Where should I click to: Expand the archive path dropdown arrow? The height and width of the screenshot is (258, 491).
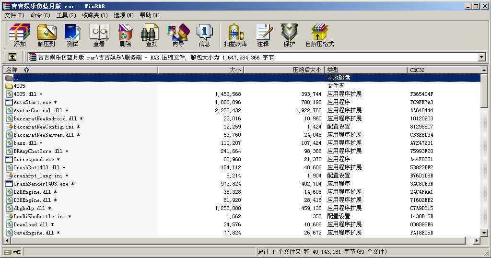pos(482,57)
